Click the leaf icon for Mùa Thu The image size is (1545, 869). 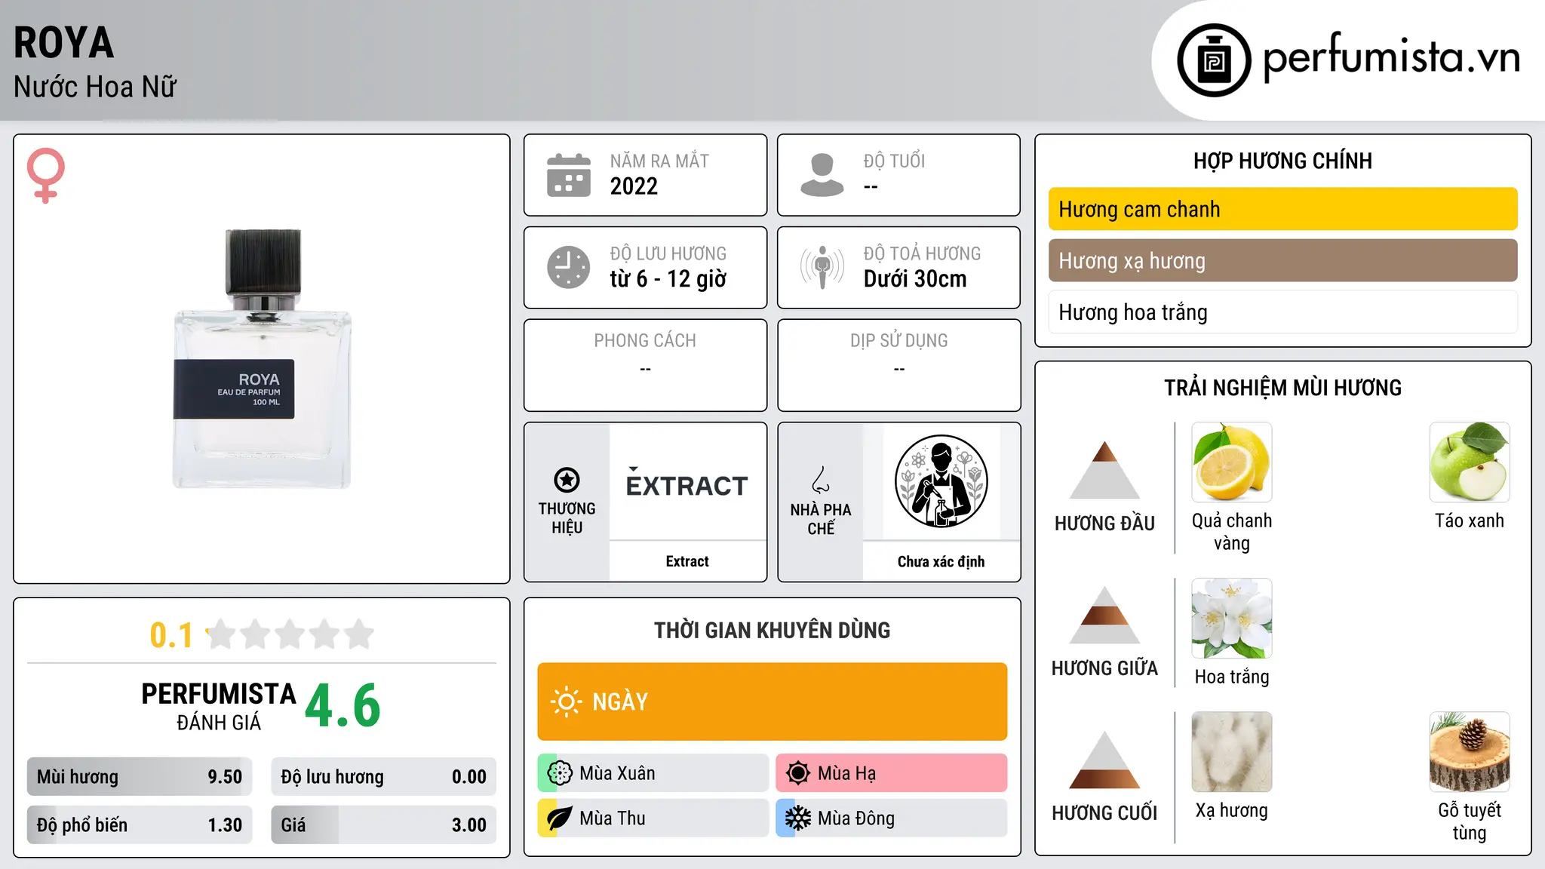560,818
